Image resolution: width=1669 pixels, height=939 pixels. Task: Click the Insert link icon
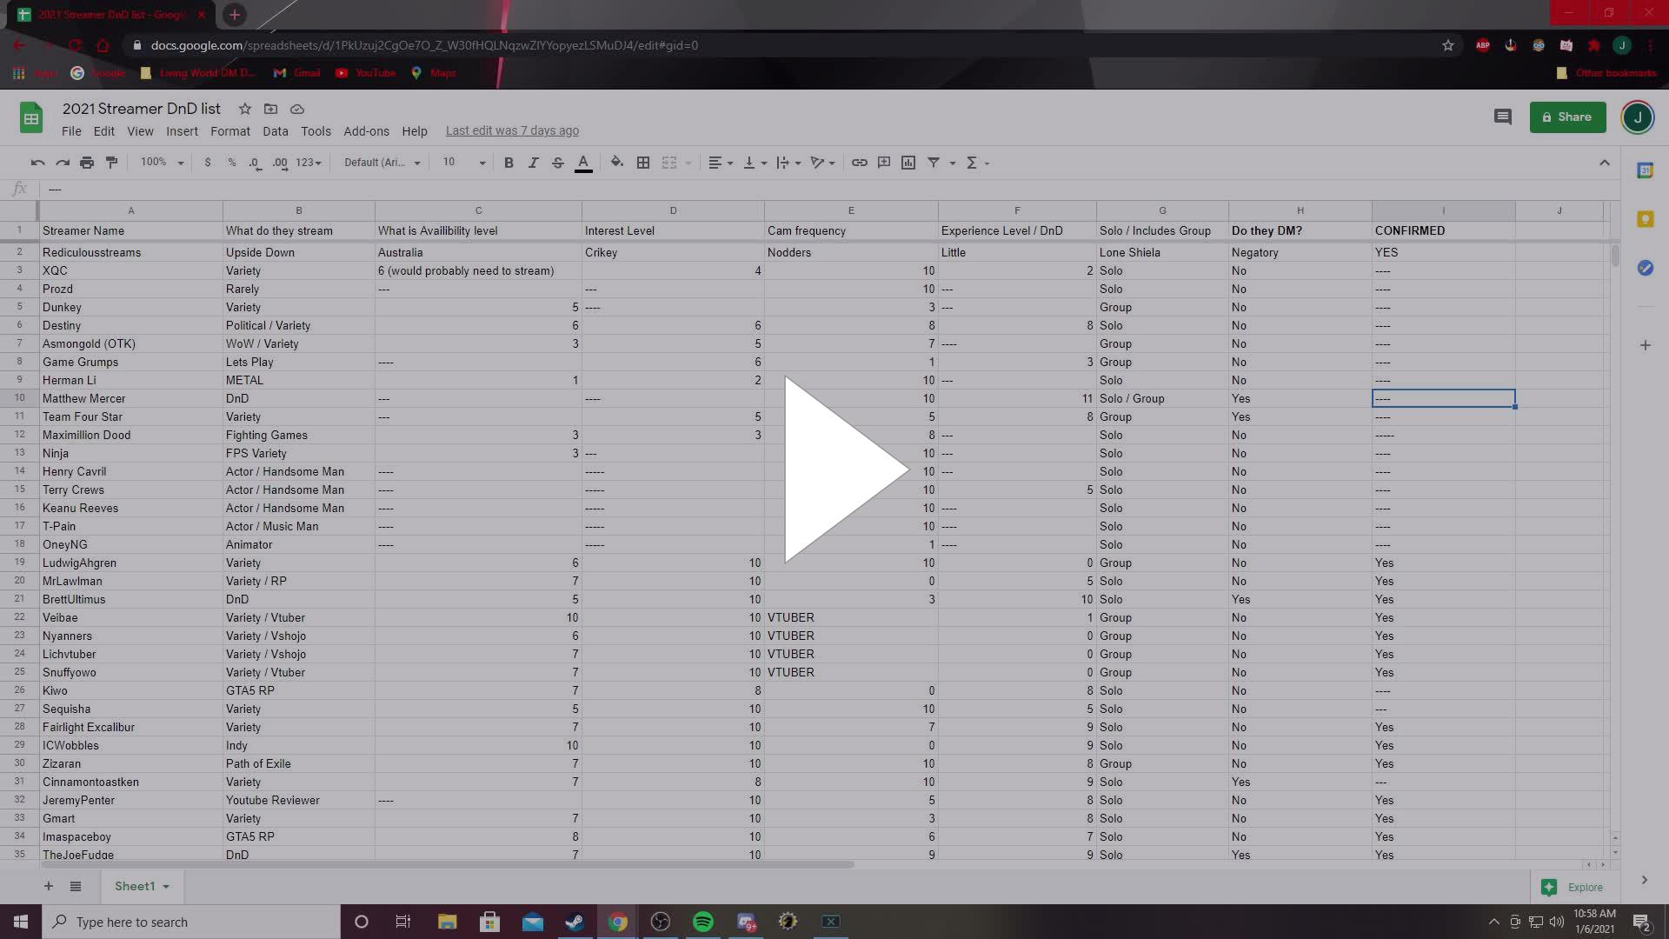point(859,163)
